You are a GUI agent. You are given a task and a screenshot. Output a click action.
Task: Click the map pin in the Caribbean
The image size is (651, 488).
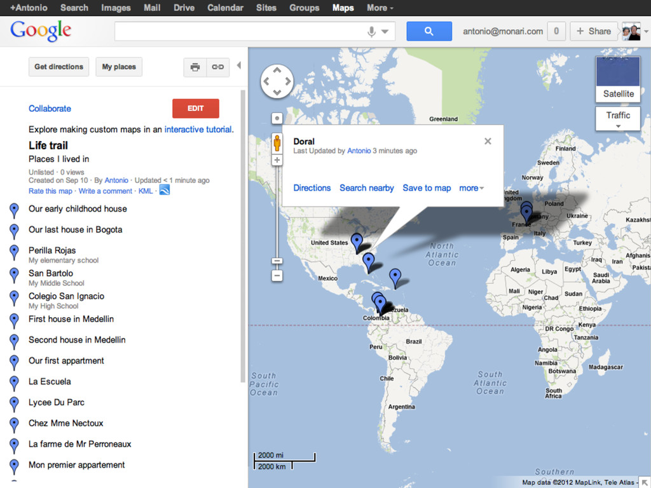click(x=395, y=278)
